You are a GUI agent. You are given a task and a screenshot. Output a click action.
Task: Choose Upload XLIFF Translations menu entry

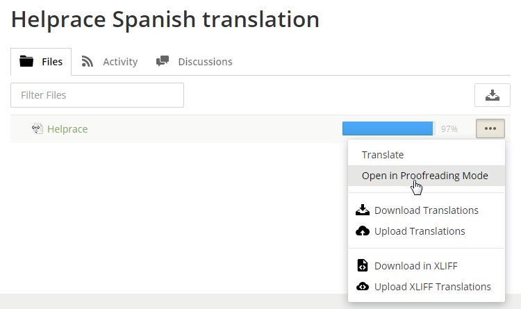click(x=432, y=287)
